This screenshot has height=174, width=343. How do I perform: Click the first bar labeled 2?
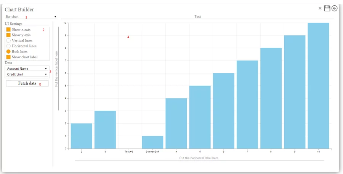82,136
